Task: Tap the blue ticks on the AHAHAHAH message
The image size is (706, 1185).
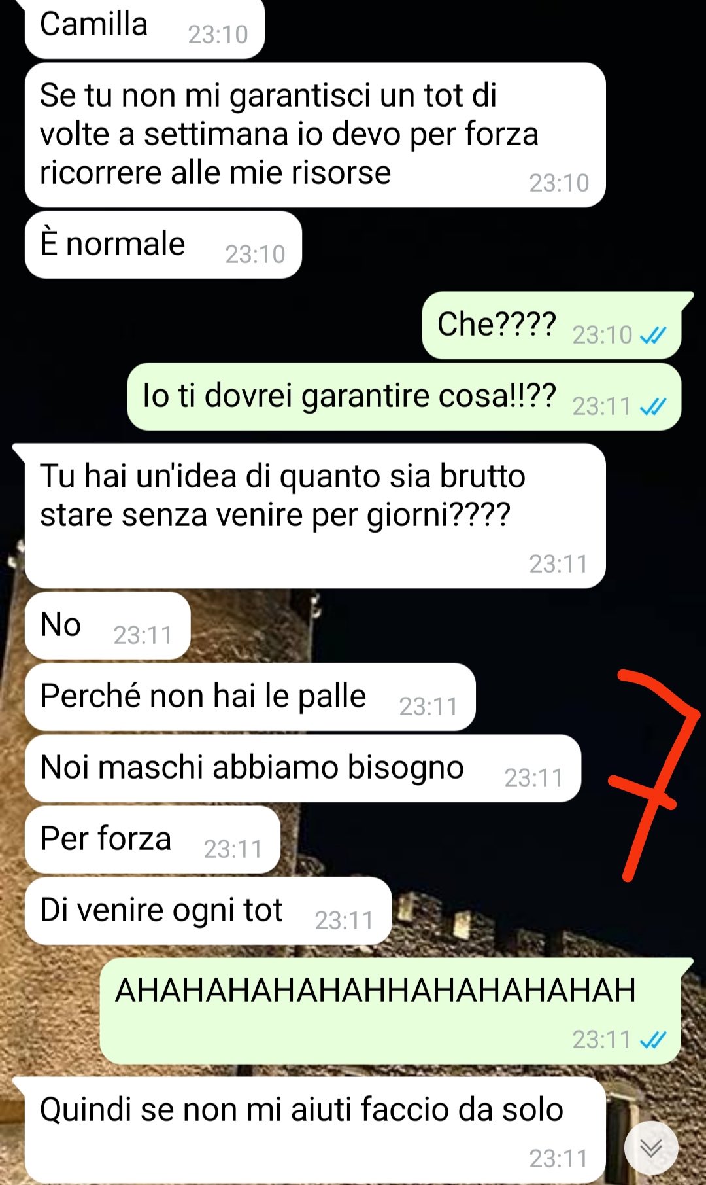Action: coord(652,1039)
